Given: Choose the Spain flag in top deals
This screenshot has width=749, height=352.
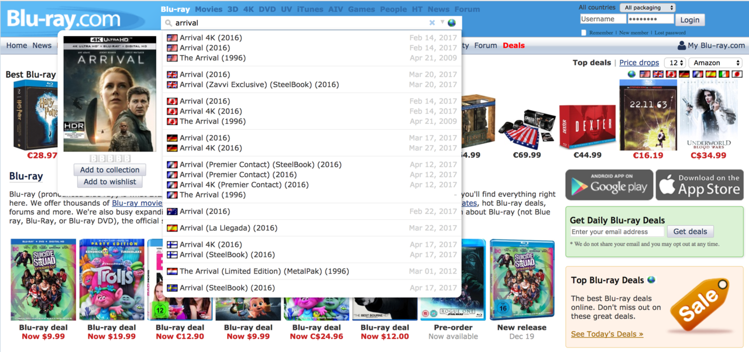Looking at the screenshot, I should 710,74.
